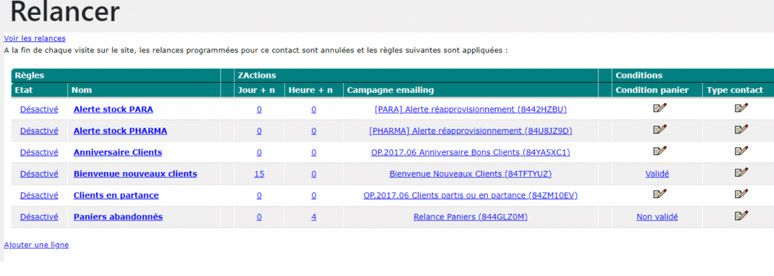Edit Condition panier icon for Anniversaire Clients
This screenshot has height=276, width=774.
pyautogui.click(x=660, y=151)
